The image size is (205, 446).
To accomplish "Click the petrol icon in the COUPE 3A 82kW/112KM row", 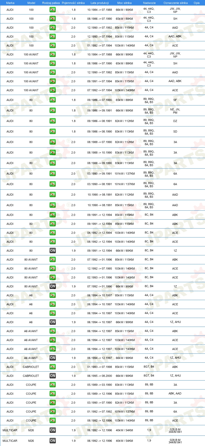I will pos(53,403).
